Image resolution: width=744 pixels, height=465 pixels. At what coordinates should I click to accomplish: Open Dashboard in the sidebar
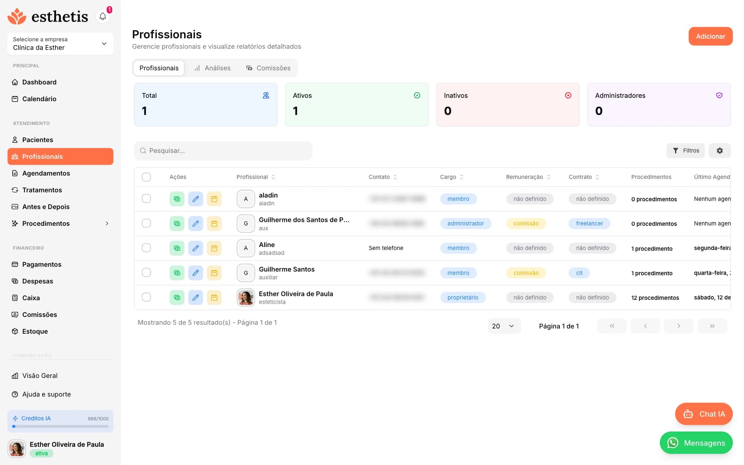coord(60,82)
